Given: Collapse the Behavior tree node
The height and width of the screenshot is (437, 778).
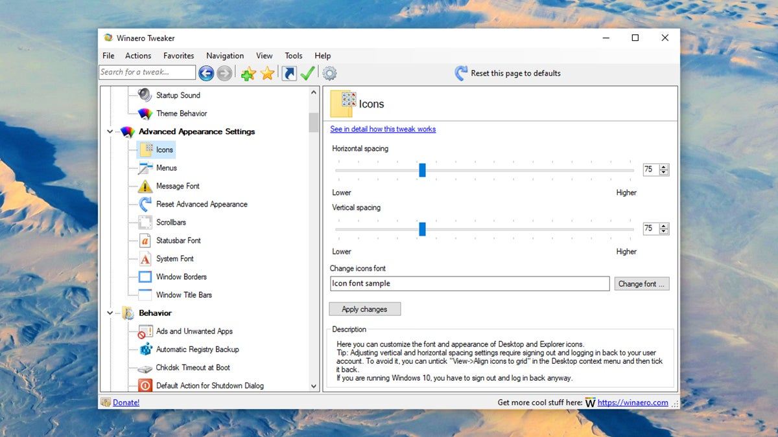Looking at the screenshot, I should (110, 313).
